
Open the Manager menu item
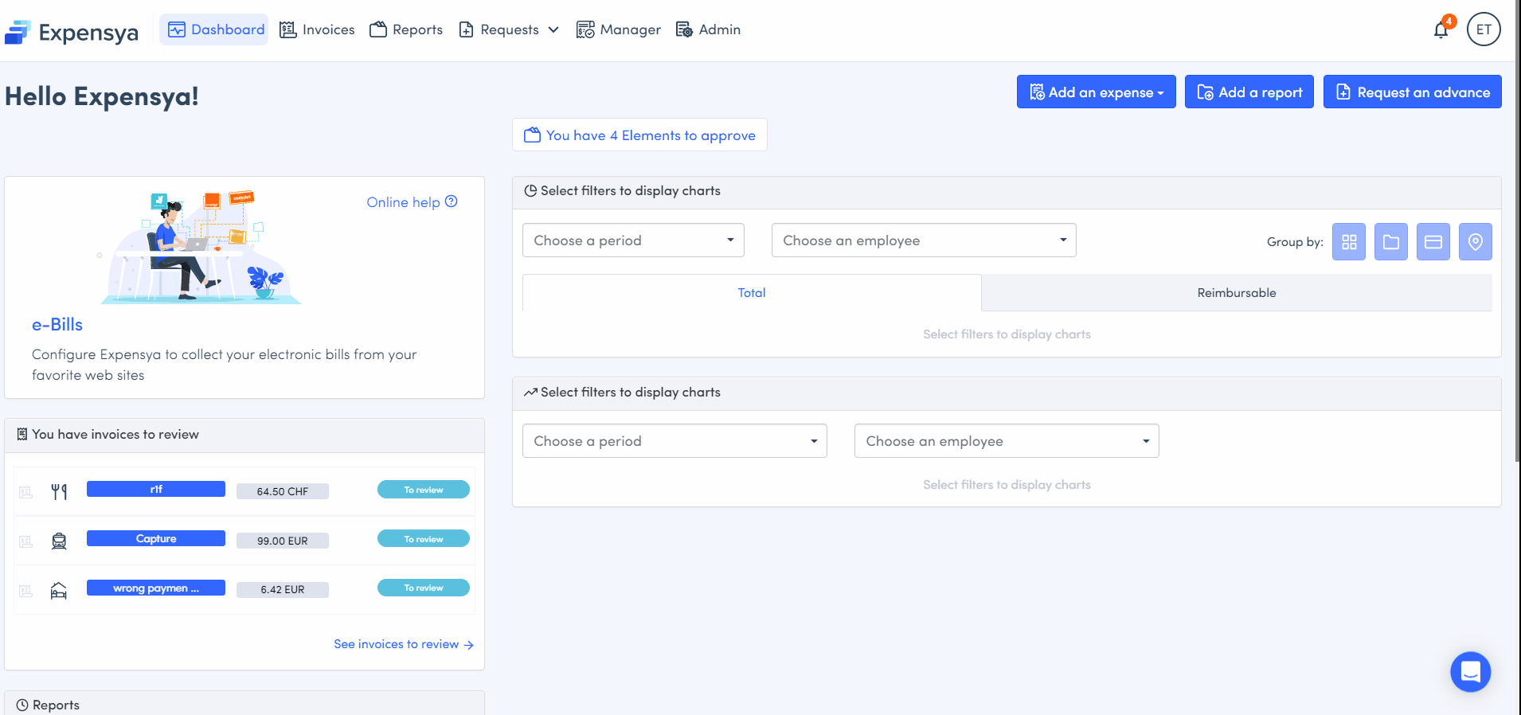pos(618,30)
